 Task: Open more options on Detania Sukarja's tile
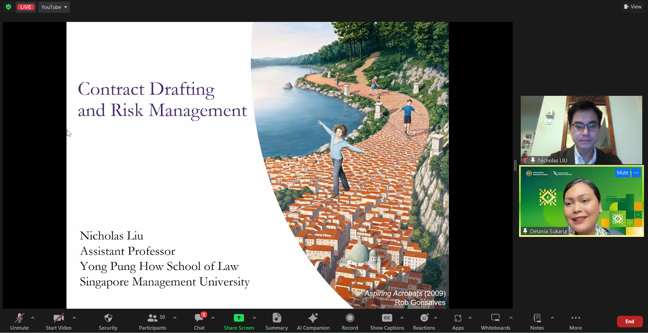point(636,173)
